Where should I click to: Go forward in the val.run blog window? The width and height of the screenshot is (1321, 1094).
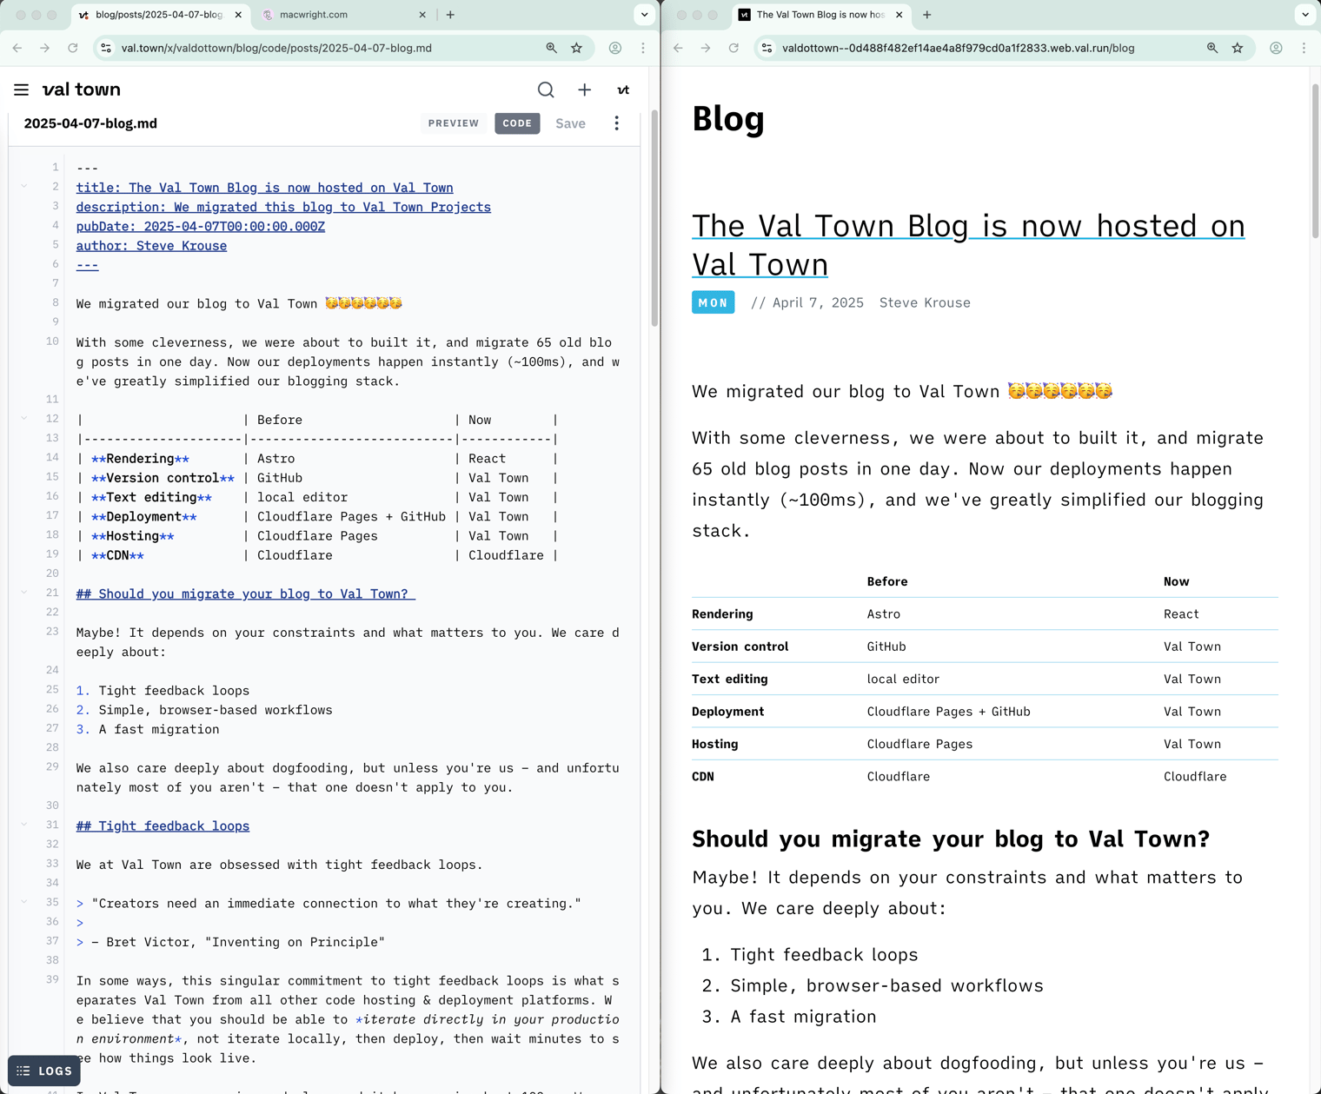tap(706, 49)
